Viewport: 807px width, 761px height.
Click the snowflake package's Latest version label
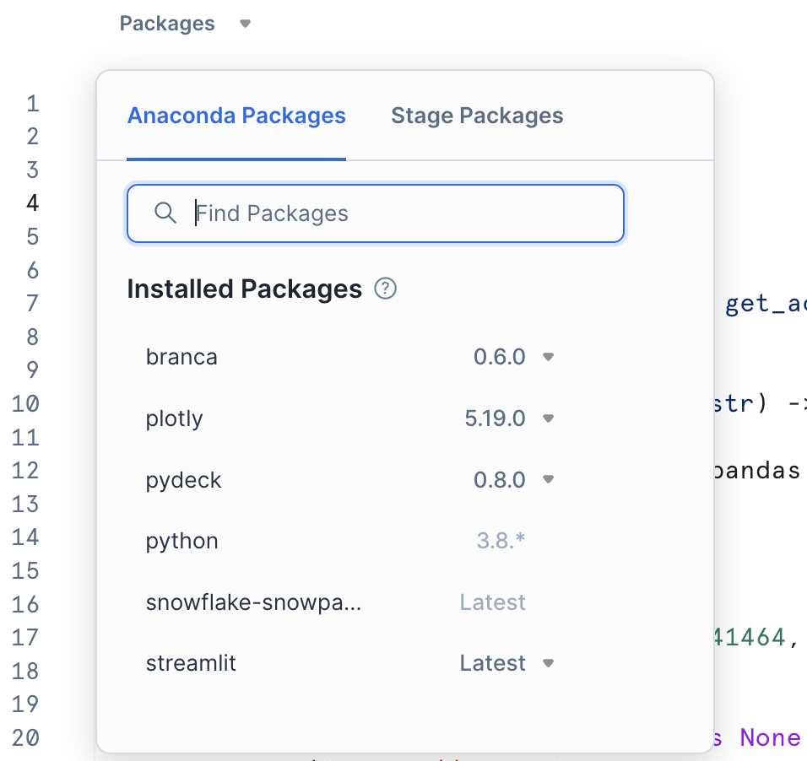492,602
